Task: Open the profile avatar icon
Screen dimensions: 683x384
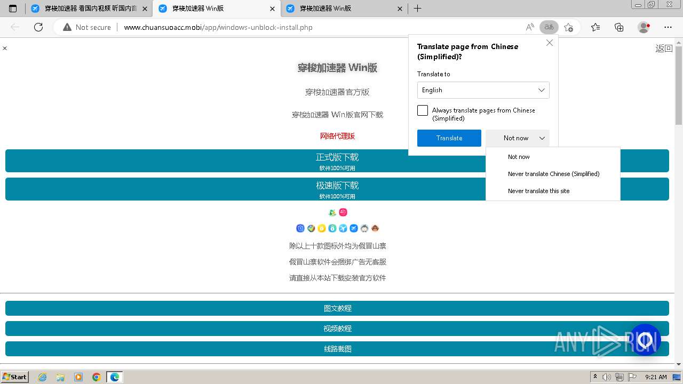Action: (644, 27)
